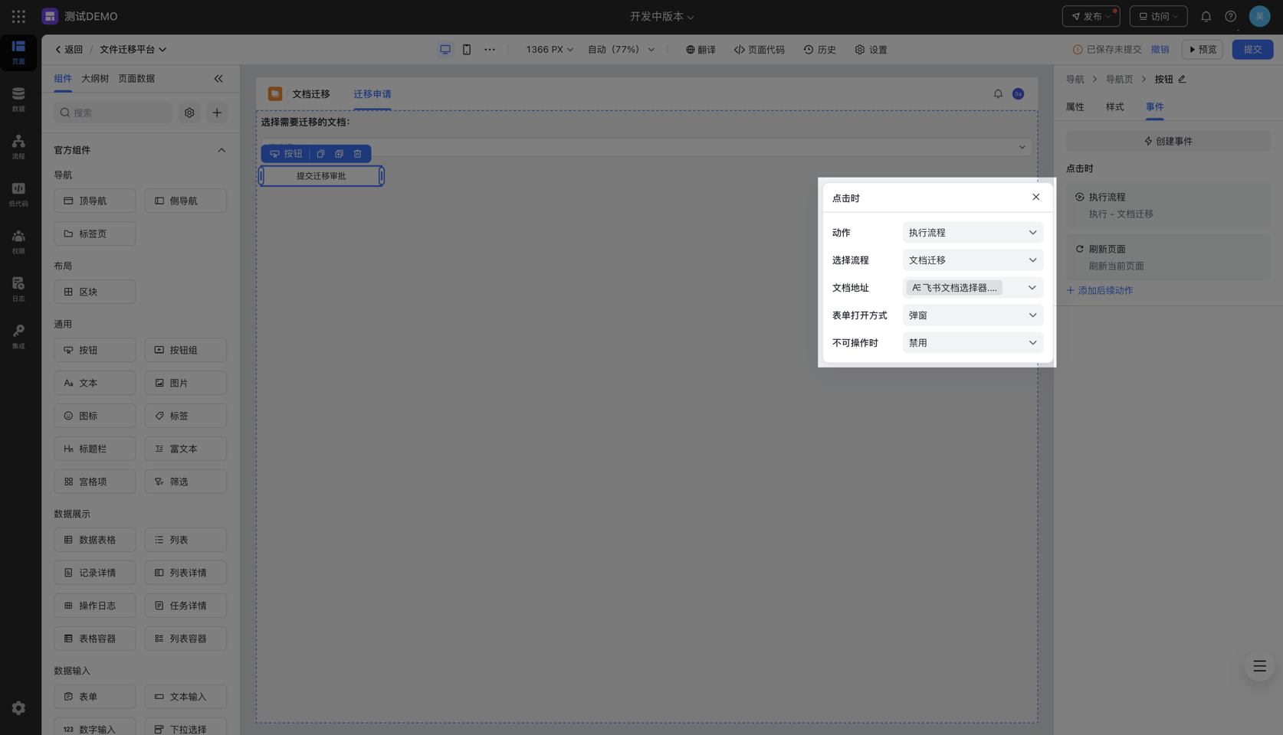This screenshot has width=1283, height=735.
Task: Click the bell icon in canvas header
Action: 998,93
